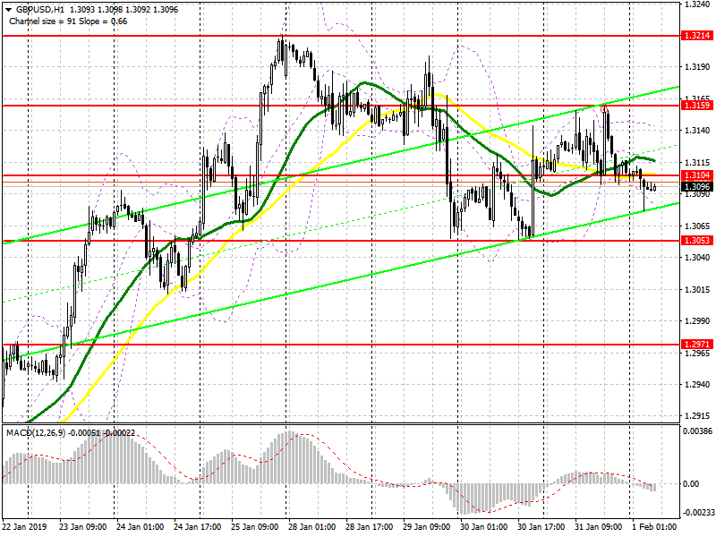Click the 25 Jan 09:00 time label
This screenshot has height=537, width=716.
pyautogui.click(x=255, y=526)
